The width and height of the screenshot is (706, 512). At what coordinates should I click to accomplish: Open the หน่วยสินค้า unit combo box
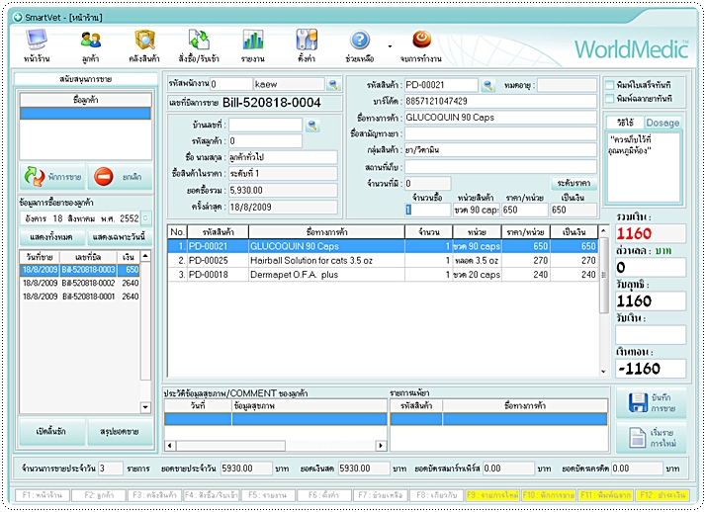click(x=476, y=210)
